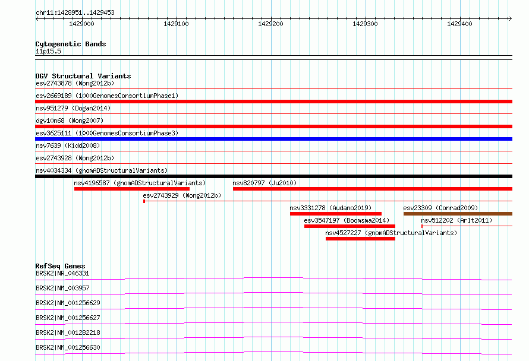Click the 1429200 ruler position label
This screenshot has width=529, height=361.
coord(270,24)
